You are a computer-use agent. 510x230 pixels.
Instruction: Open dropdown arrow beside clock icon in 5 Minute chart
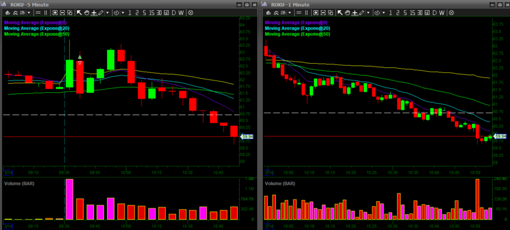[123, 12]
